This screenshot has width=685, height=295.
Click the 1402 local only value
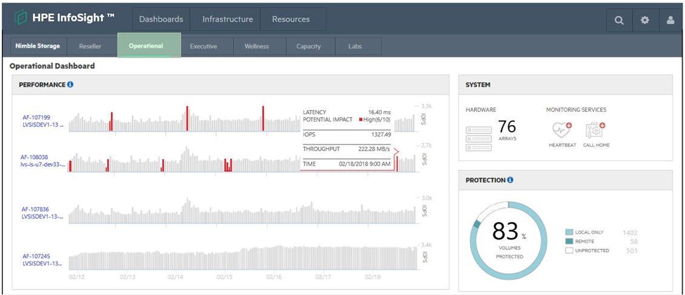pyautogui.click(x=630, y=233)
